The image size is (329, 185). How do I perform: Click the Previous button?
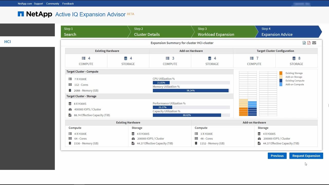pos(277,156)
